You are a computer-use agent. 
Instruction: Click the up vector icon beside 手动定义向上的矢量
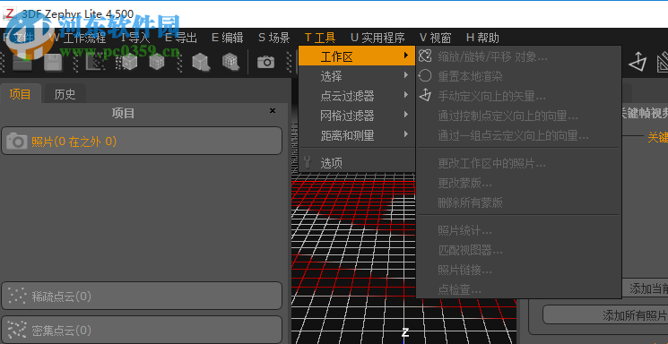(x=425, y=95)
